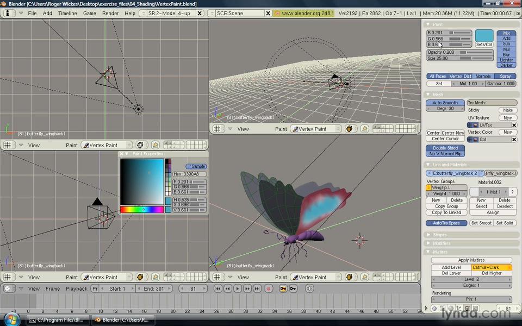Toggle Auto Smooth in Mesh panel

point(445,103)
